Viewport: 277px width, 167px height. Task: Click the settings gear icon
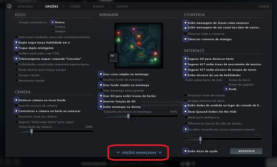tap(9, 6)
